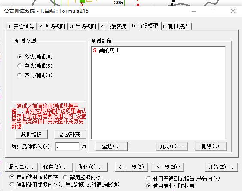Focus the 每只品种投入(P) input field
This screenshot has height=191, width=242.
67,146
